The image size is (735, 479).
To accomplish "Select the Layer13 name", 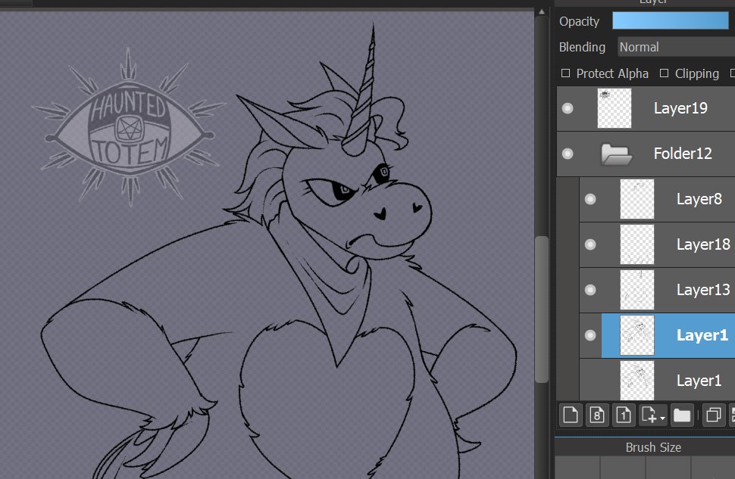I will (703, 290).
